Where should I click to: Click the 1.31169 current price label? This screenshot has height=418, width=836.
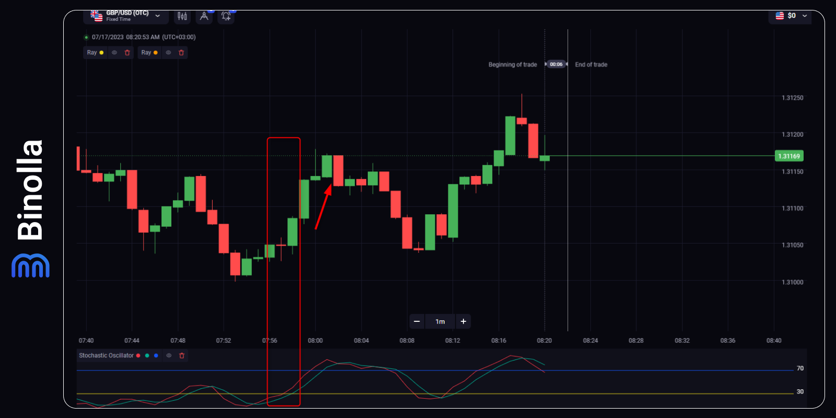(788, 156)
